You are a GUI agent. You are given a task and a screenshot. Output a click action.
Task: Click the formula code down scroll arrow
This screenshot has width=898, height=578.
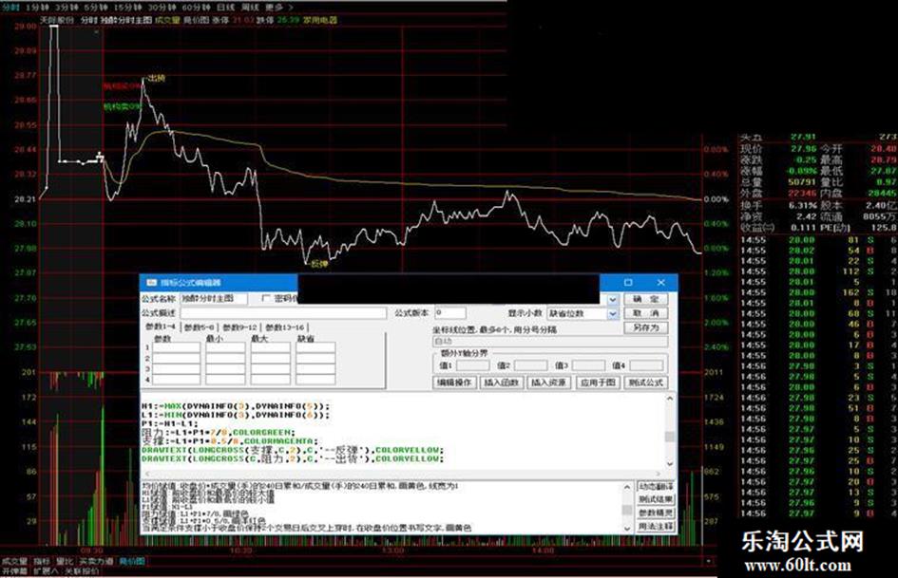tap(669, 463)
